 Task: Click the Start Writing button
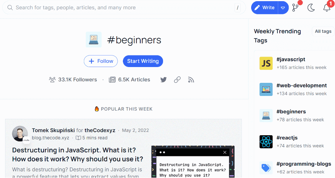pyautogui.click(x=143, y=61)
